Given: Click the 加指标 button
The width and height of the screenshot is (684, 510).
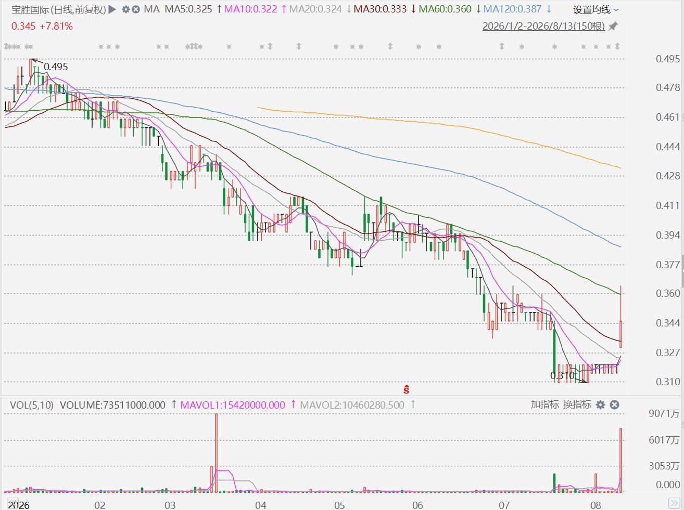Looking at the screenshot, I should point(544,404).
